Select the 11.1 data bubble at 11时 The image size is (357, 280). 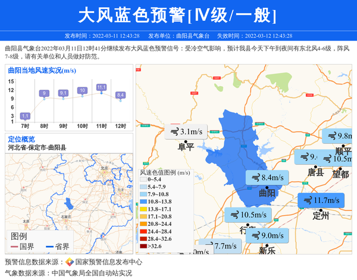pyautogui.click(x=101, y=87)
